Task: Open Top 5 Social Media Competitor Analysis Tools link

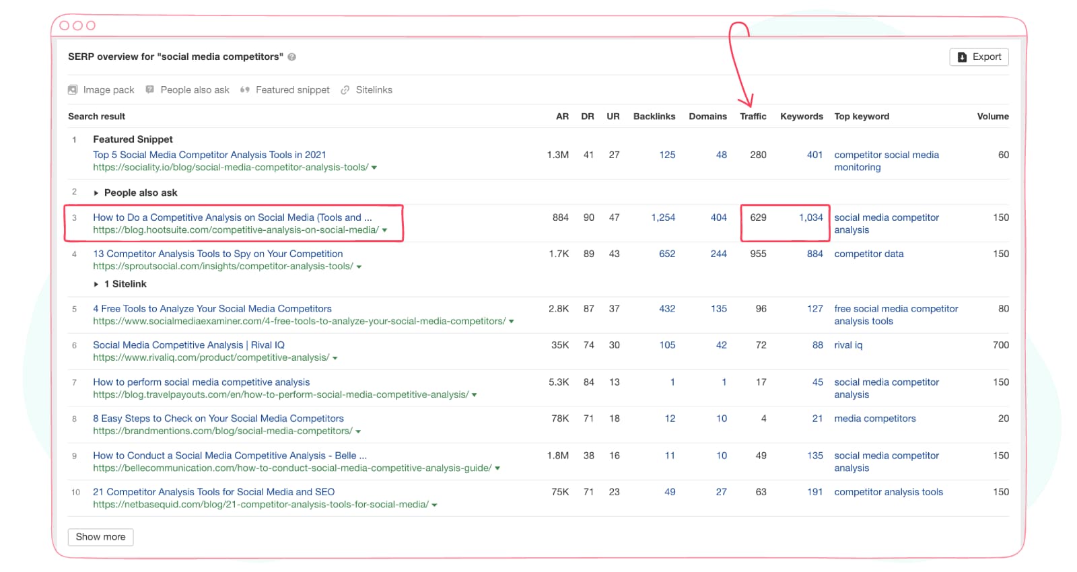Action: [x=209, y=155]
